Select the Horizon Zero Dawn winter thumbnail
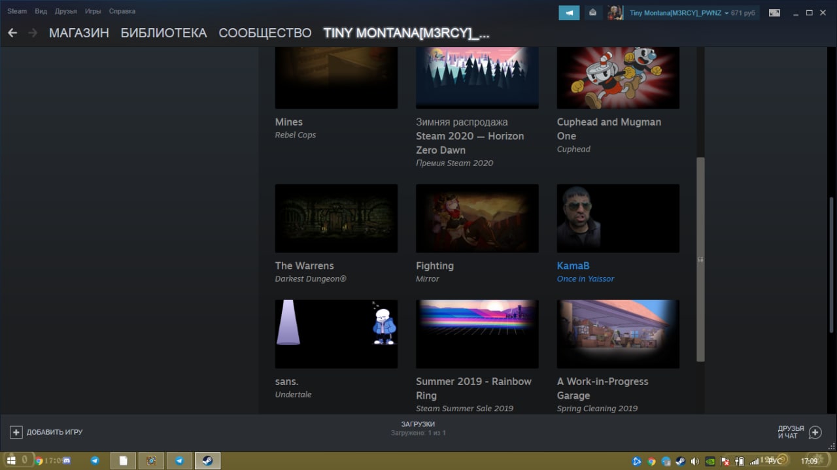Image resolution: width=837 pixels, height=470 pixels. coord(477,78)
